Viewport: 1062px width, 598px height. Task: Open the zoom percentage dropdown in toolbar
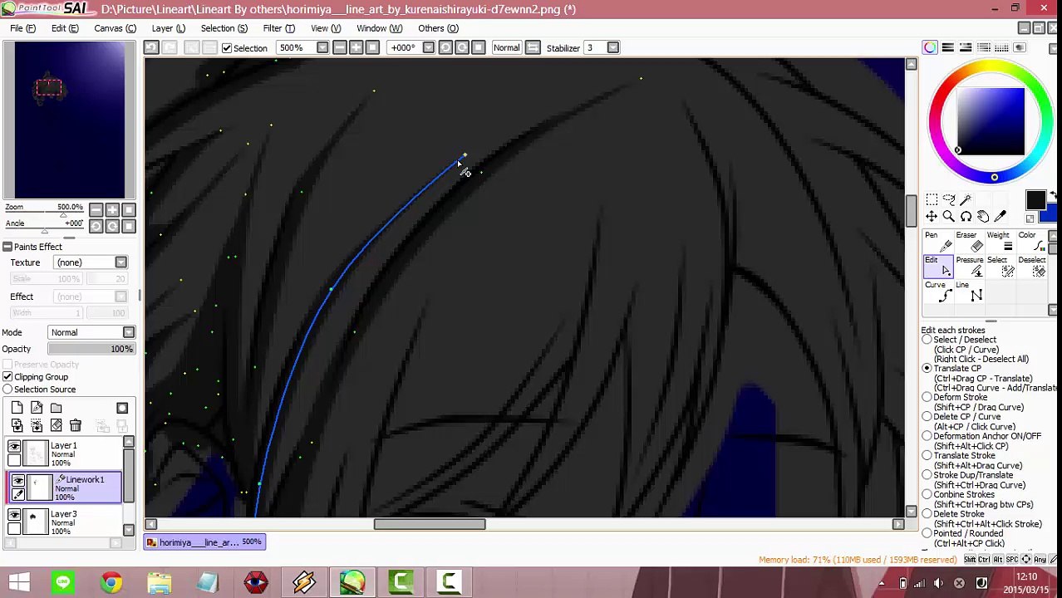322,48
